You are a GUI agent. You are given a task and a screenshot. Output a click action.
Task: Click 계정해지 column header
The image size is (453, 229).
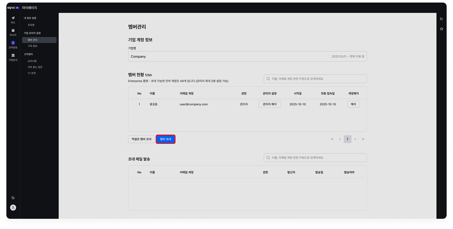click(x=354, y=93)
